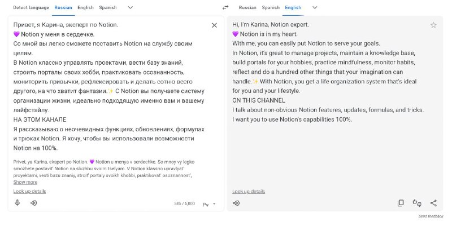Choose Spanish as source language
The image size is (452, 226).
pos(108,7)
